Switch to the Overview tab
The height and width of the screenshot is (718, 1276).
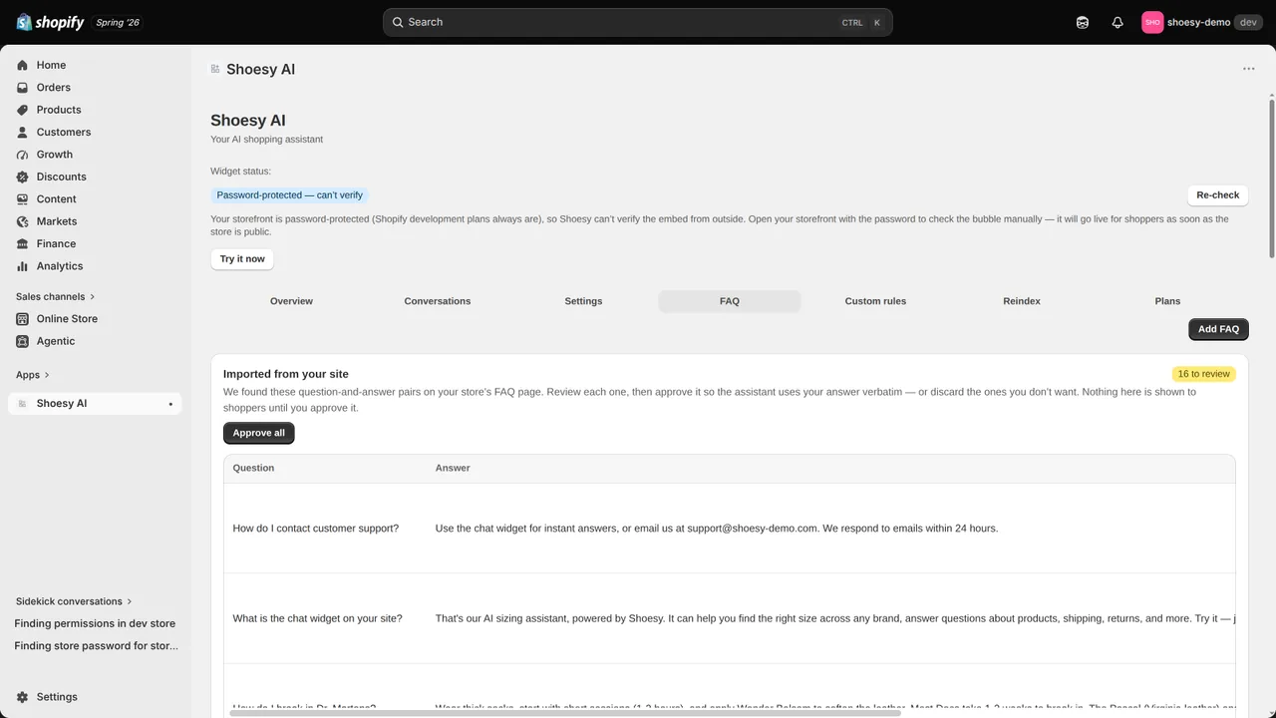click(x=291, y=301)
